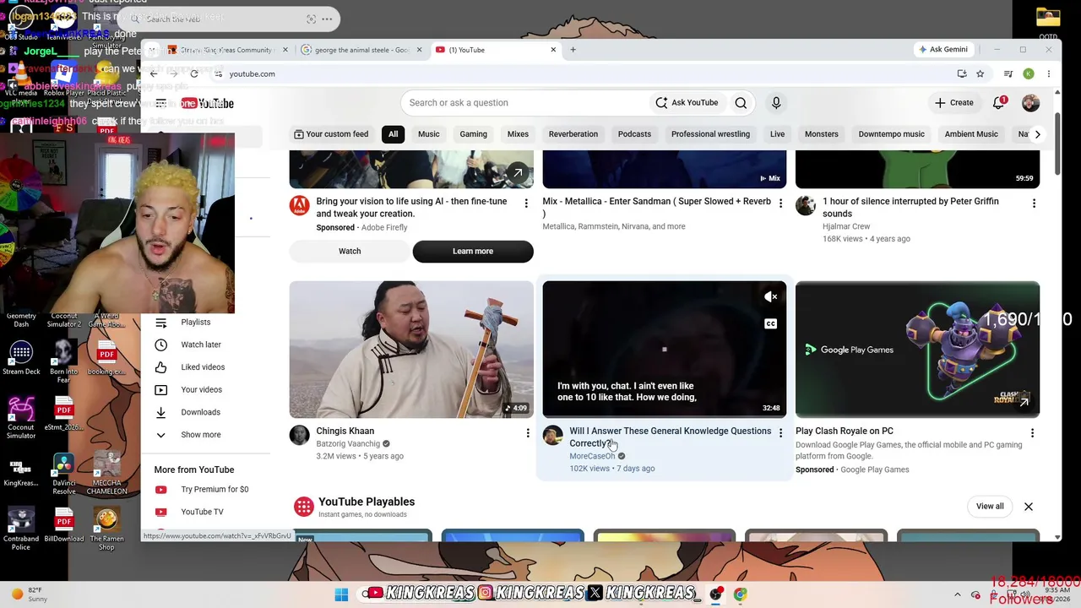Open Liked videos in sidebar
The width and height of the screenshot is (1081, 608).
pyautogui.click(x=203, y=367)
